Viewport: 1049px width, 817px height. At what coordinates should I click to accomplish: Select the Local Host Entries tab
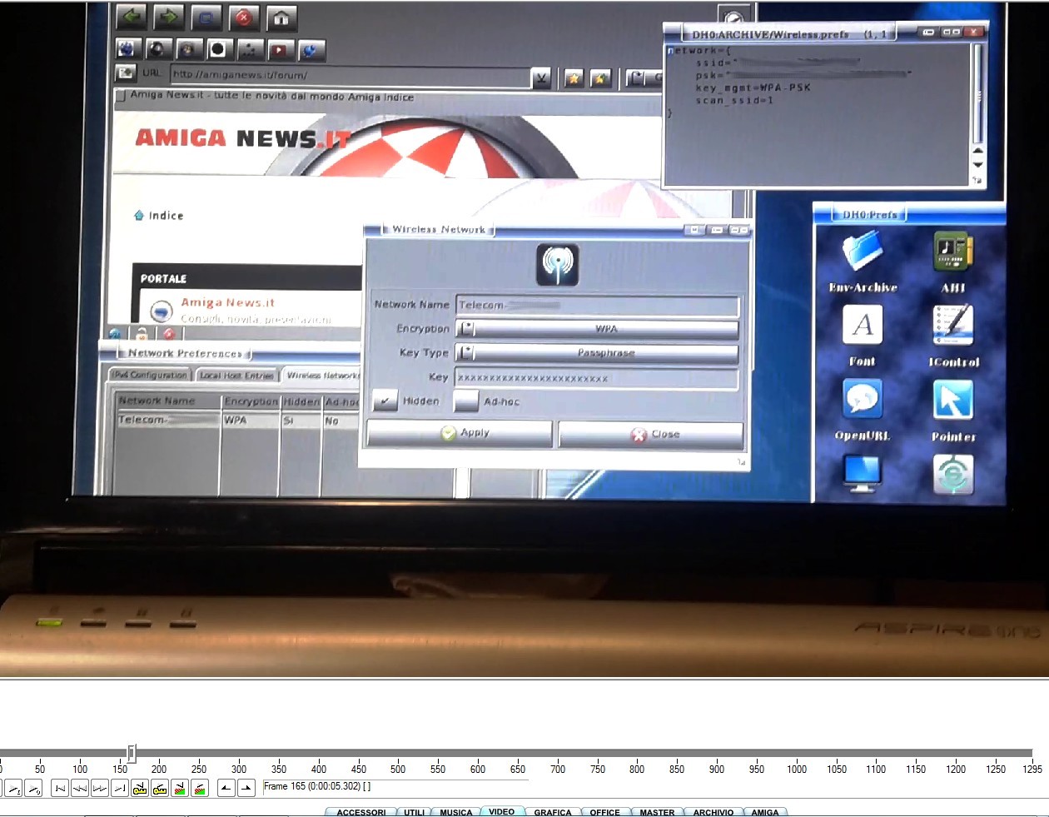[x=236, y=376]
